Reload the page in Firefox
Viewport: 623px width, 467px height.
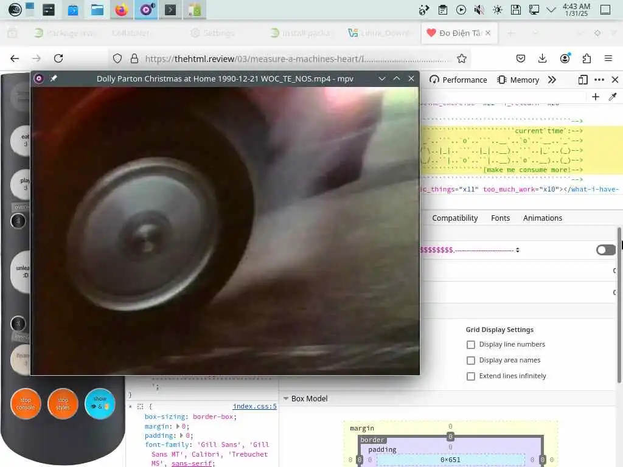(58, 59)
